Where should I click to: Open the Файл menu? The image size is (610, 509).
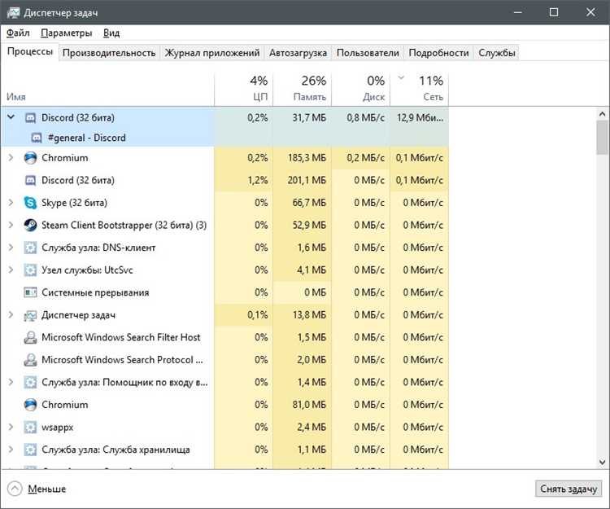coord(18,33)
